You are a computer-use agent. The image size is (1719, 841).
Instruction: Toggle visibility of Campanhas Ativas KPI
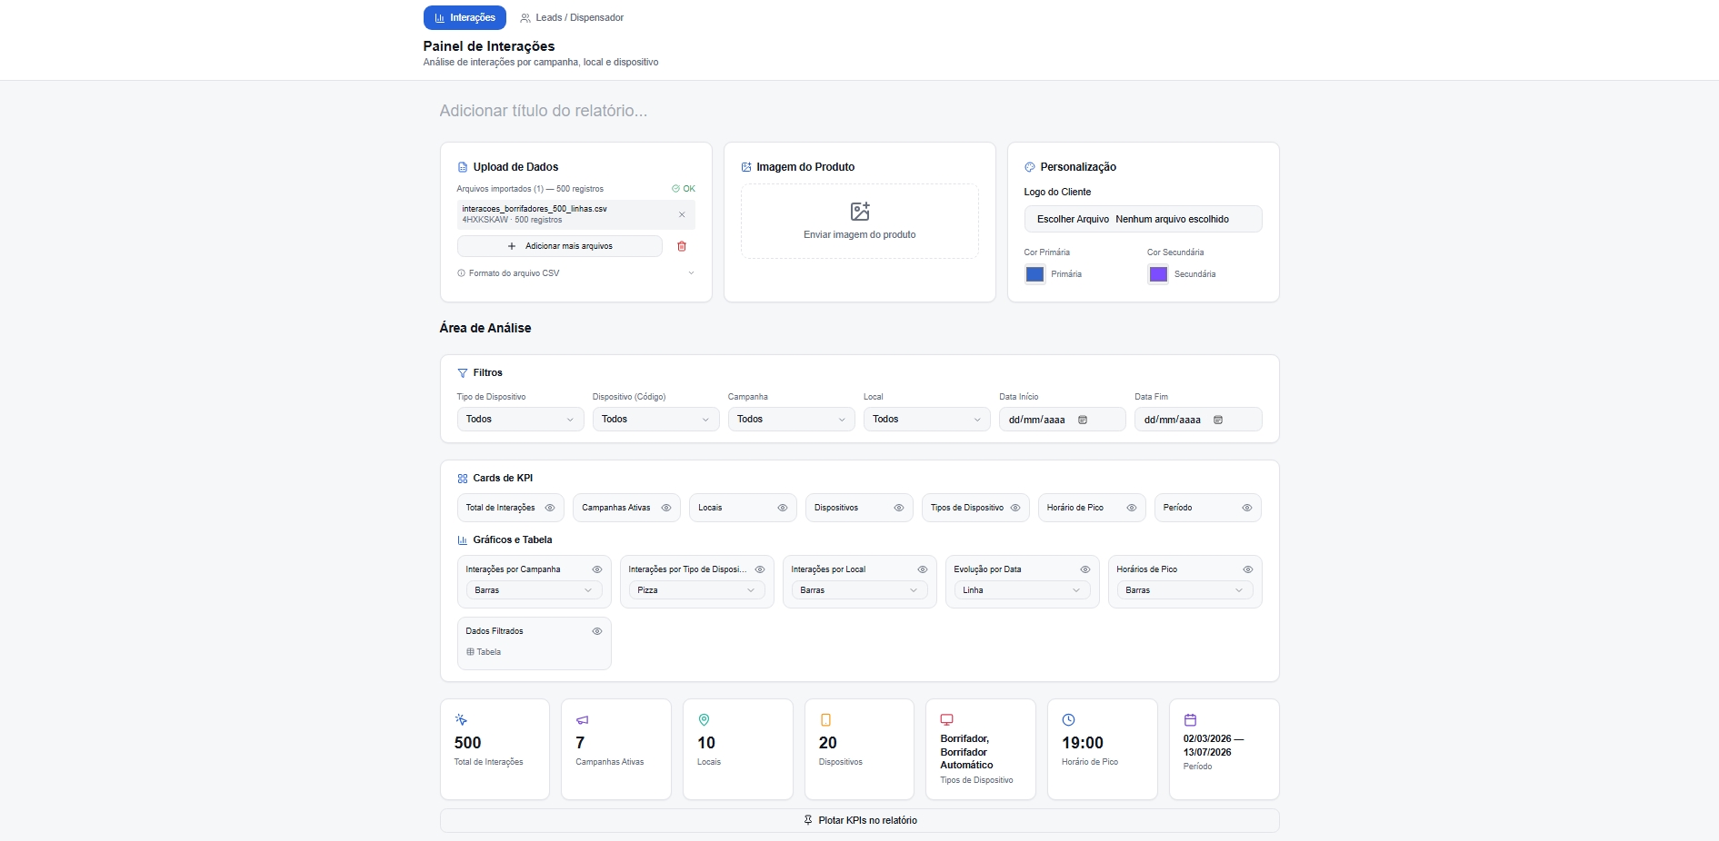pos(666,508)
